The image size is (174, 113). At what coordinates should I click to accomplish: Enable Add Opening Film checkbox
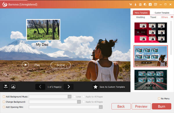pyautogui.click(x=4, y=107)
